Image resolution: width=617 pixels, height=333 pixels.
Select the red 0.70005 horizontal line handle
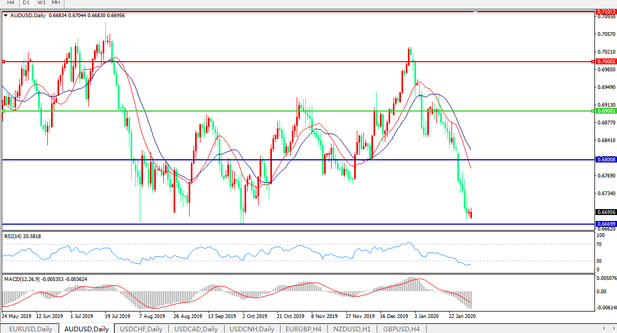pos(3,62)
